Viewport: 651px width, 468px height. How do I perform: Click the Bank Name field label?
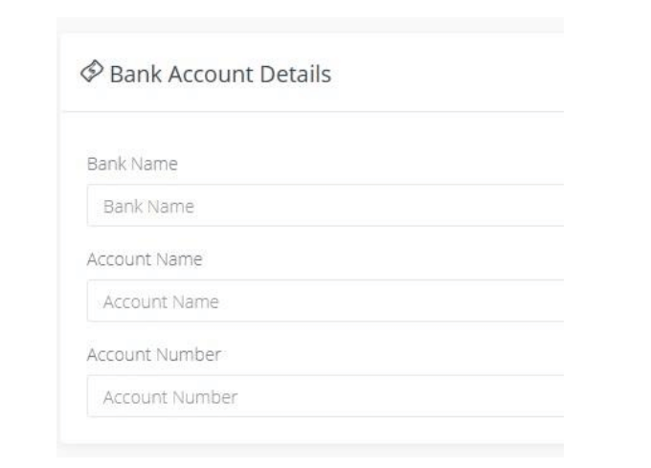(x=133, y=164)
